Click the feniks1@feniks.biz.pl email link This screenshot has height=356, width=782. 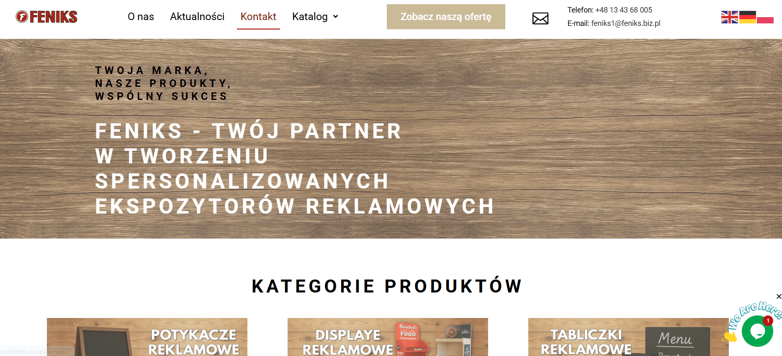626,23
